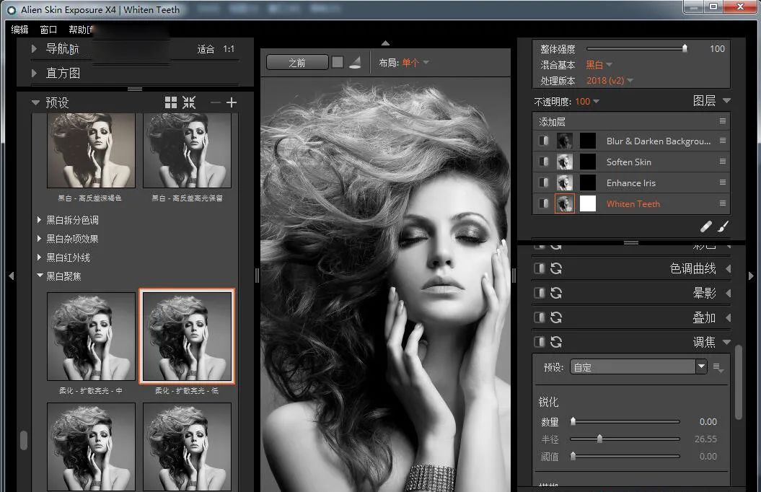Open the 处理版本 2018 (v2) dropdown

(x=610, y=81)
